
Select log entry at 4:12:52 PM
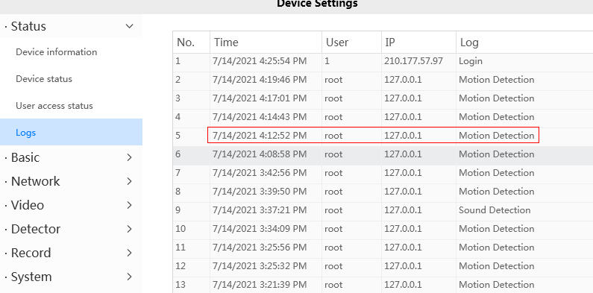coord(383,136)
